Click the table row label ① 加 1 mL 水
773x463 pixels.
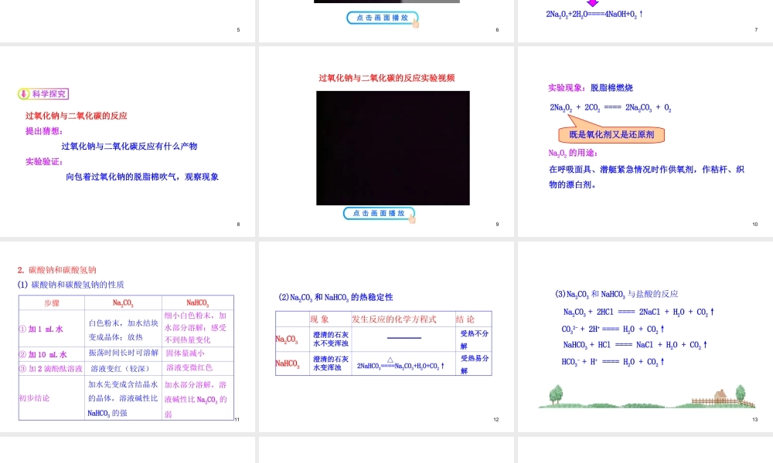tap(42, 330)
